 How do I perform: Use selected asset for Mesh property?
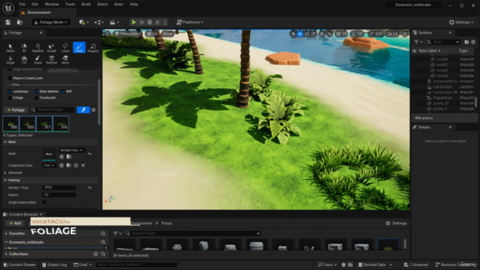[61, 157]
